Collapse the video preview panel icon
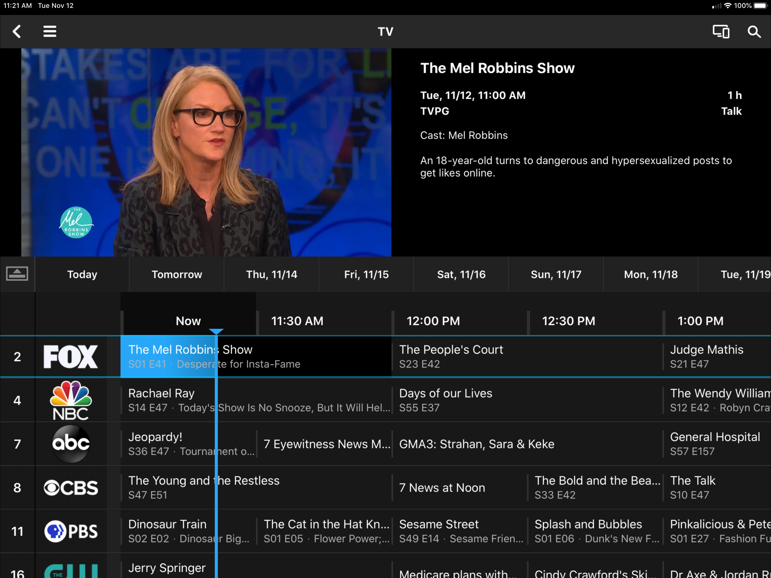This screenshot has height=578, width=771. coord(17,274)
